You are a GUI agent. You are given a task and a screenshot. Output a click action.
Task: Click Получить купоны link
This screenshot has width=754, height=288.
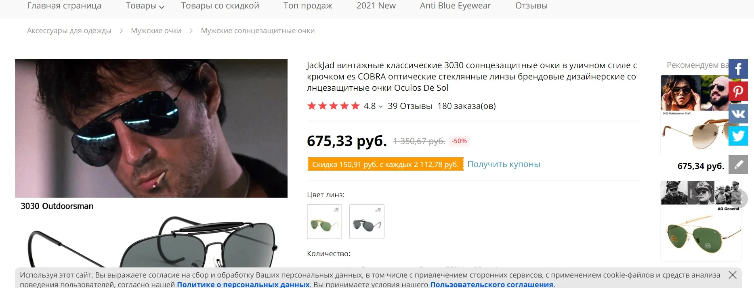[x=504, y=164]
